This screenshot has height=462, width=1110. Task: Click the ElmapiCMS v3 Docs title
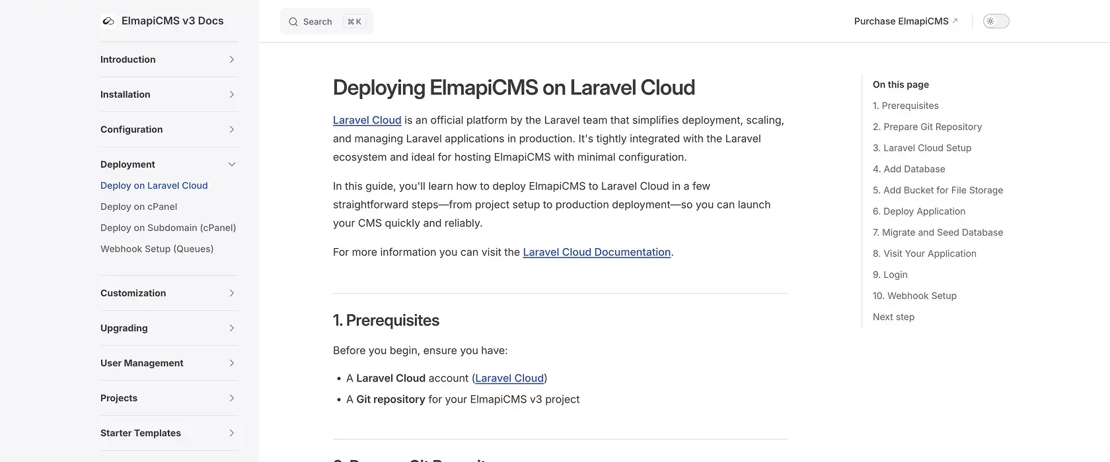tap(172, 21)
